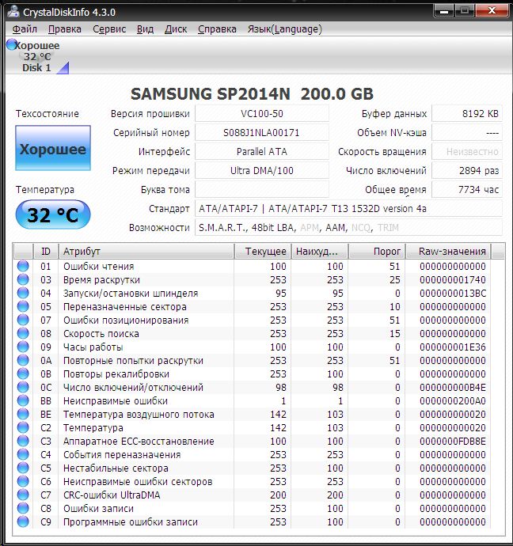The height and width of the screenshot is (546, 513).
Task: Click status orb for Неисправимые ошибки row BB
Action: 23,400
